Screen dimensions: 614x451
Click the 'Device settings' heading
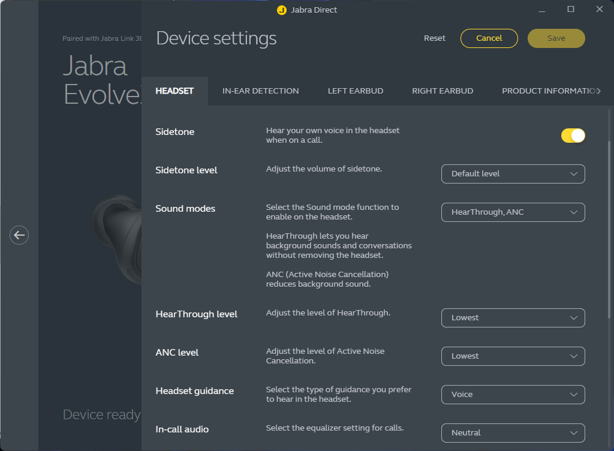[x=216, y=38]
